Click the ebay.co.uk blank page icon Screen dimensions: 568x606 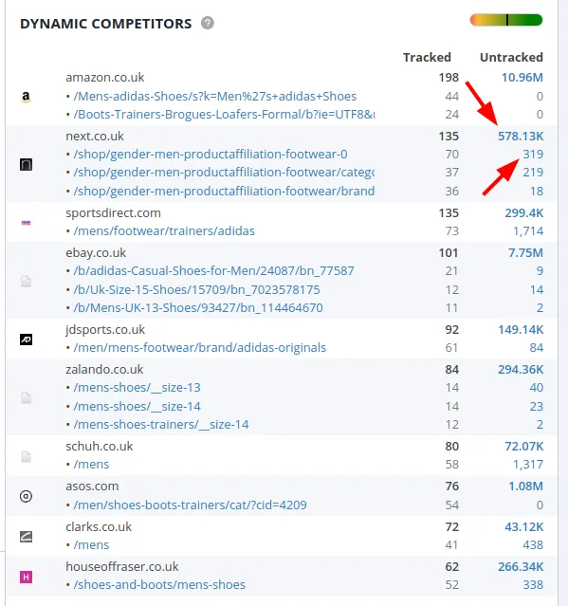pyautogui.click(x=26, y=281)
